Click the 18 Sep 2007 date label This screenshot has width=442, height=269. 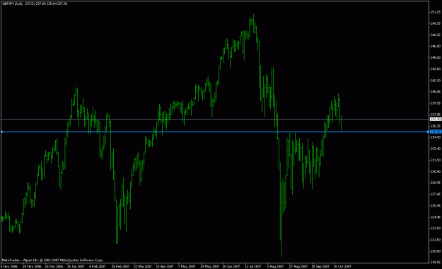pyautogui.click(x=320, y=266)
